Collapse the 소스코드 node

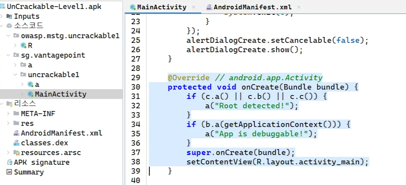pos(2,26)
